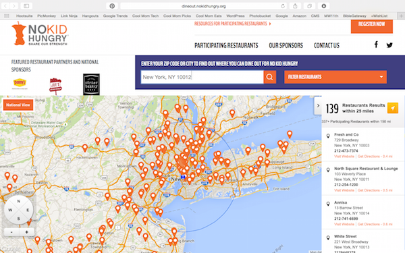This screenshot has height=253, width=405.
Task: Click the Joe's Crab Shack logo
Action: pos(55,86)
